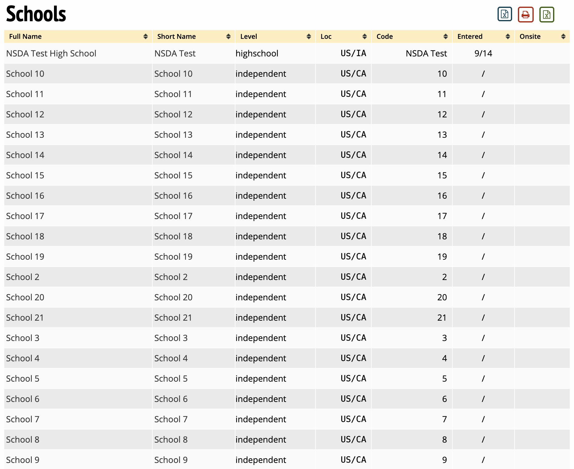Image resolution: width=574 pixels, height=469 pixels.
Task: Click the green Excel export icon
Action: pos(546,14)
